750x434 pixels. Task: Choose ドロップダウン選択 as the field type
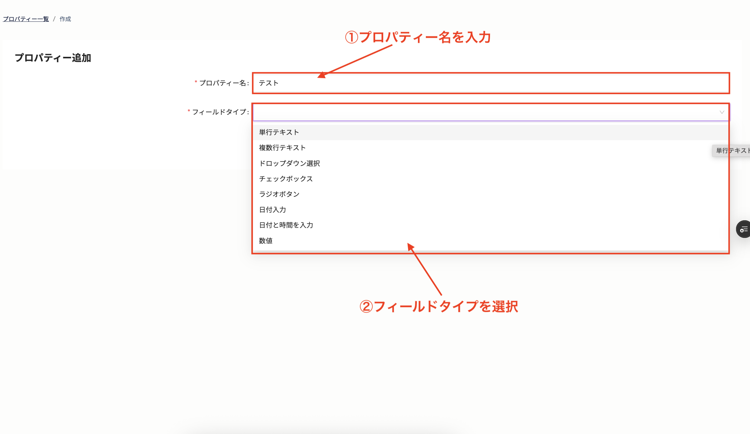click(x=289, y=163)
